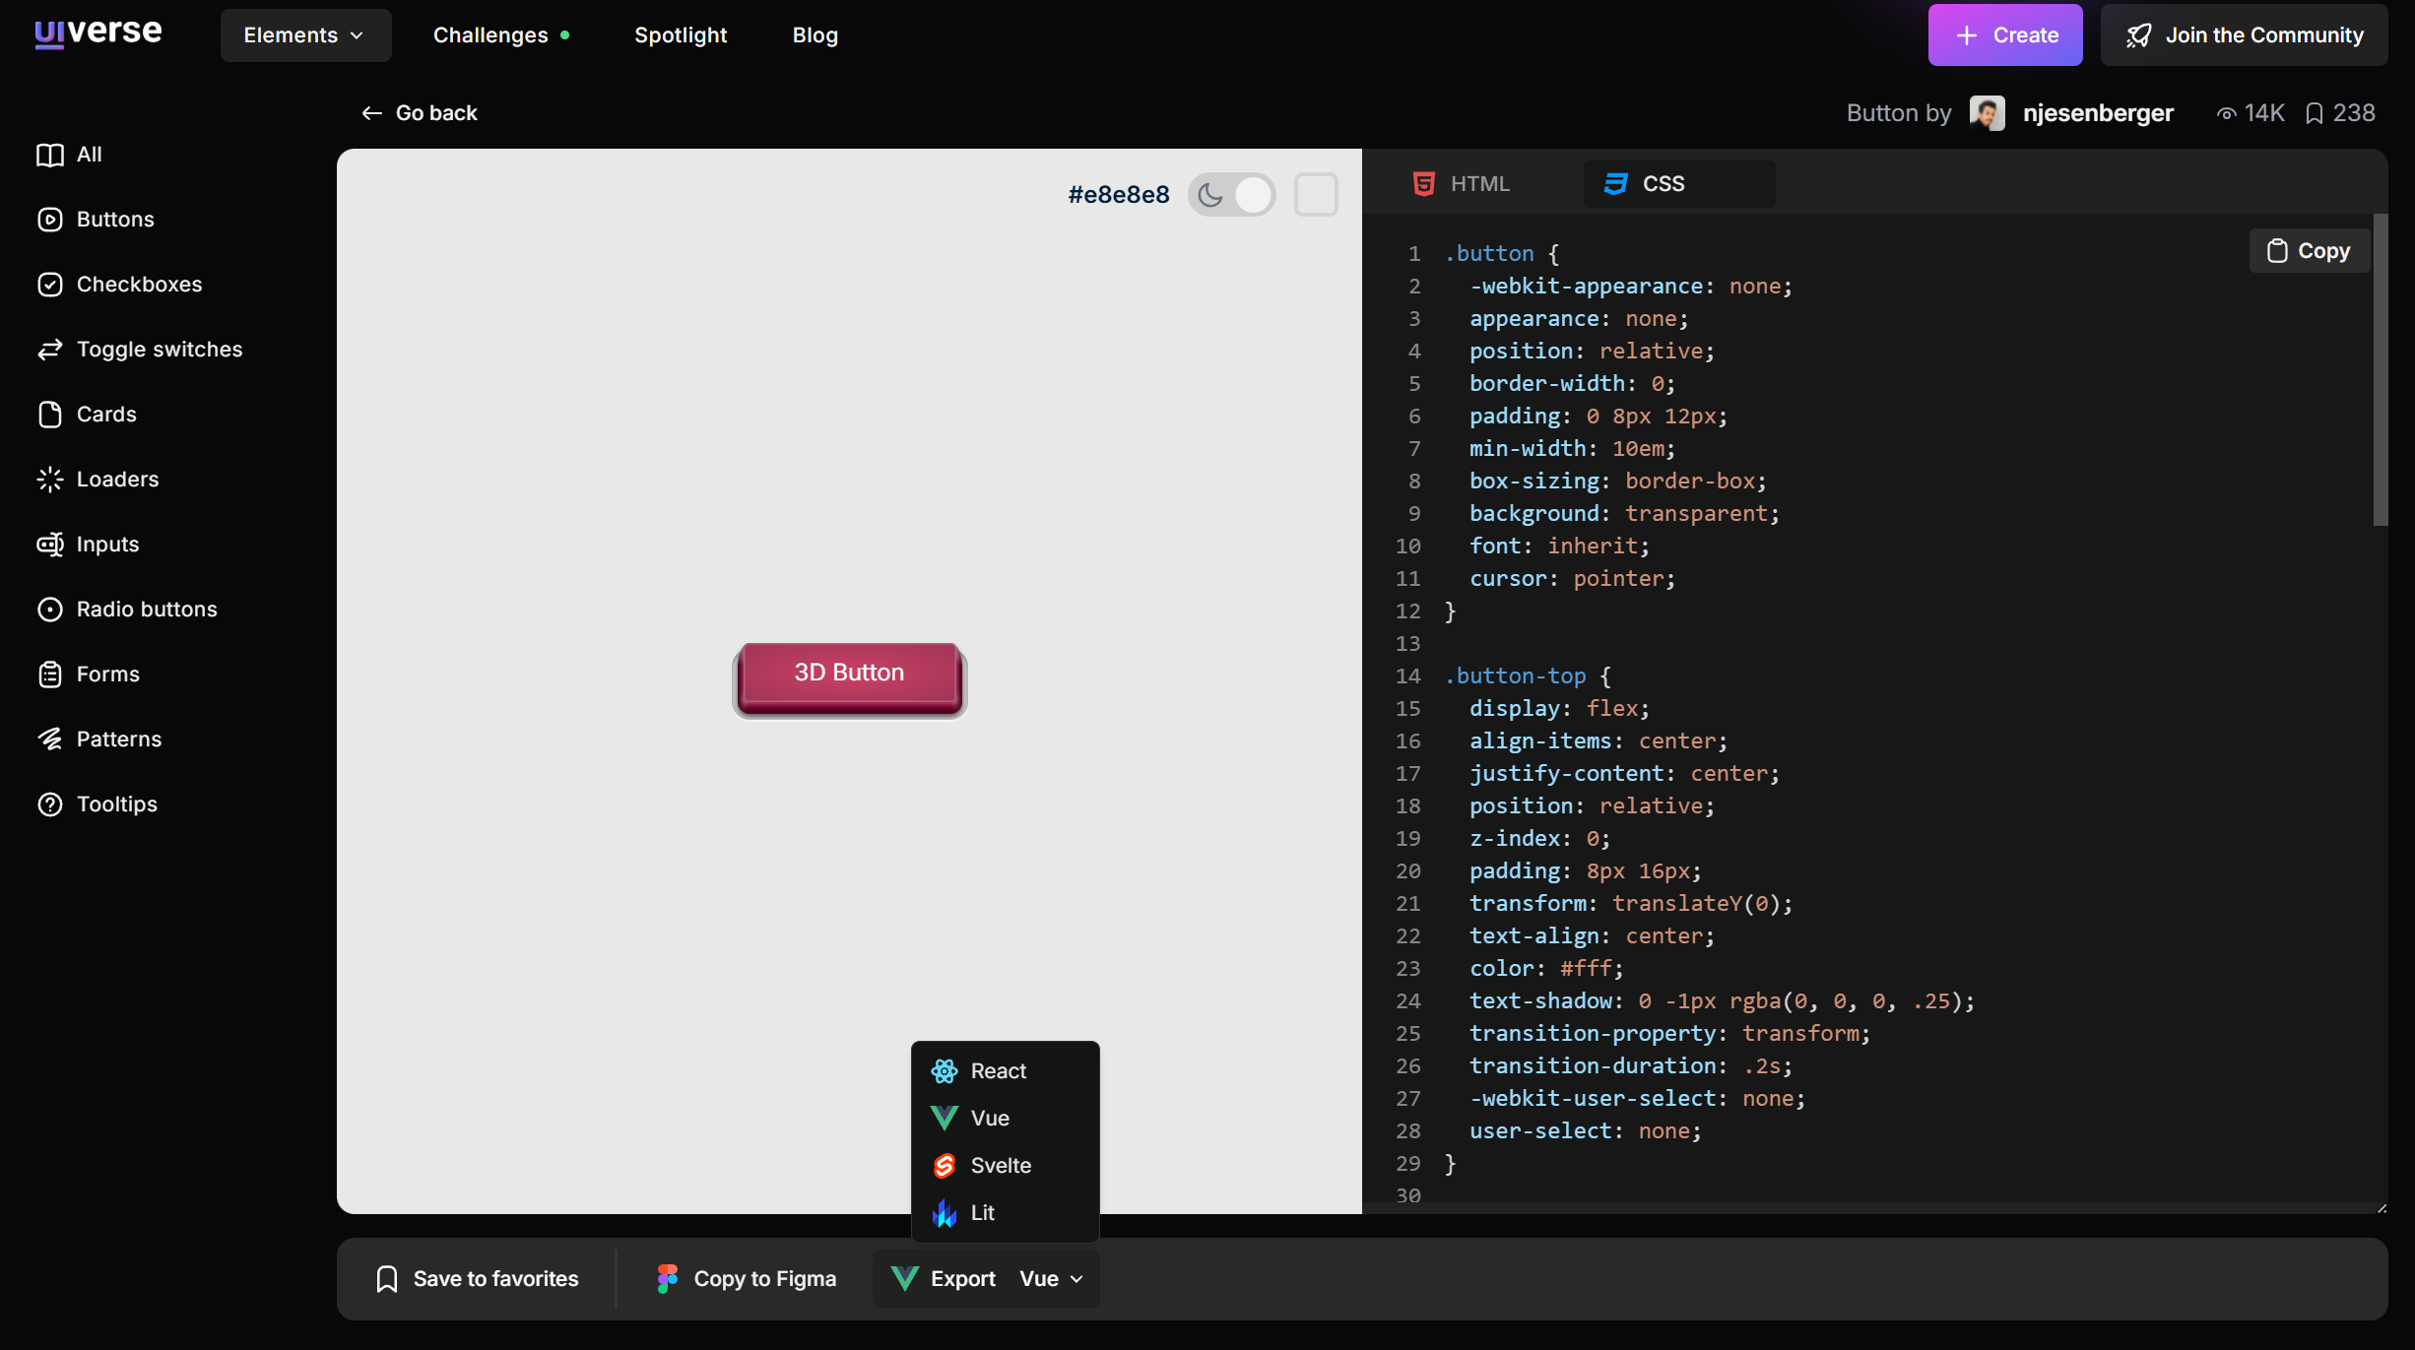Screen dimensions: 2415x1350
Task: Open the Challenges menu item
Action: [490, 35]
